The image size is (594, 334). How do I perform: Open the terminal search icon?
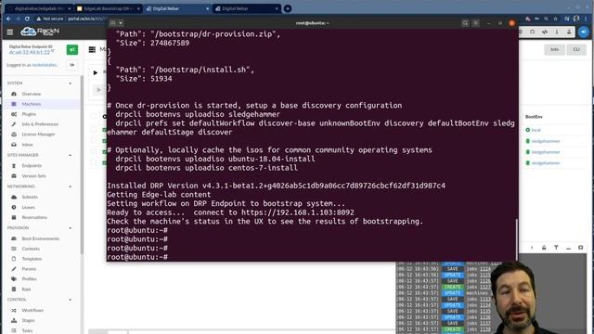tap(465, 23)
